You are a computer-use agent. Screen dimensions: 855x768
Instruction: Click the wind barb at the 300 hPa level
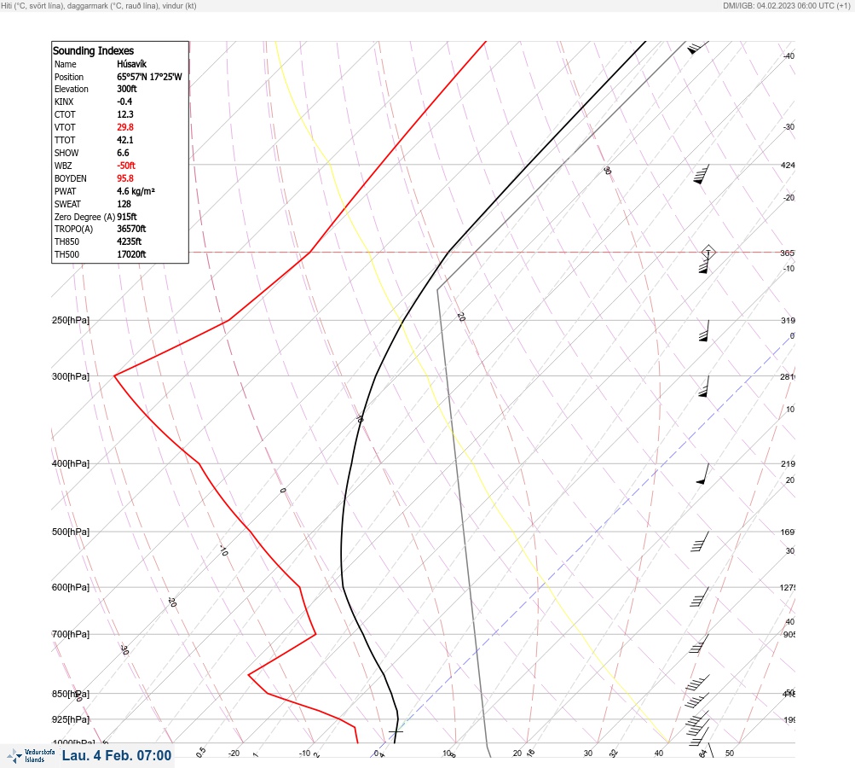click(x=704, y=387)
